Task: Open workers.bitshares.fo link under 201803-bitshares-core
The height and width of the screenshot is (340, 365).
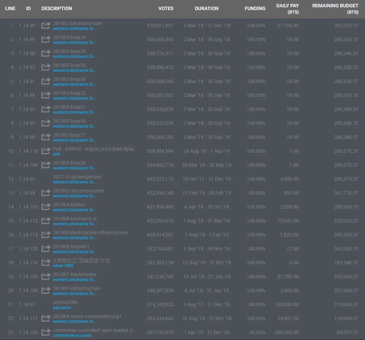Action: [x=75, y=29]
